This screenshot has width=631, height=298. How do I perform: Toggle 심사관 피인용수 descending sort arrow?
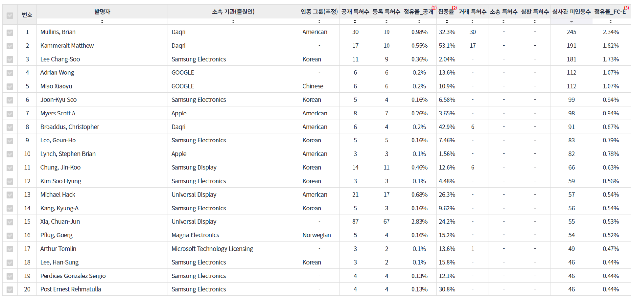(572, 21)
